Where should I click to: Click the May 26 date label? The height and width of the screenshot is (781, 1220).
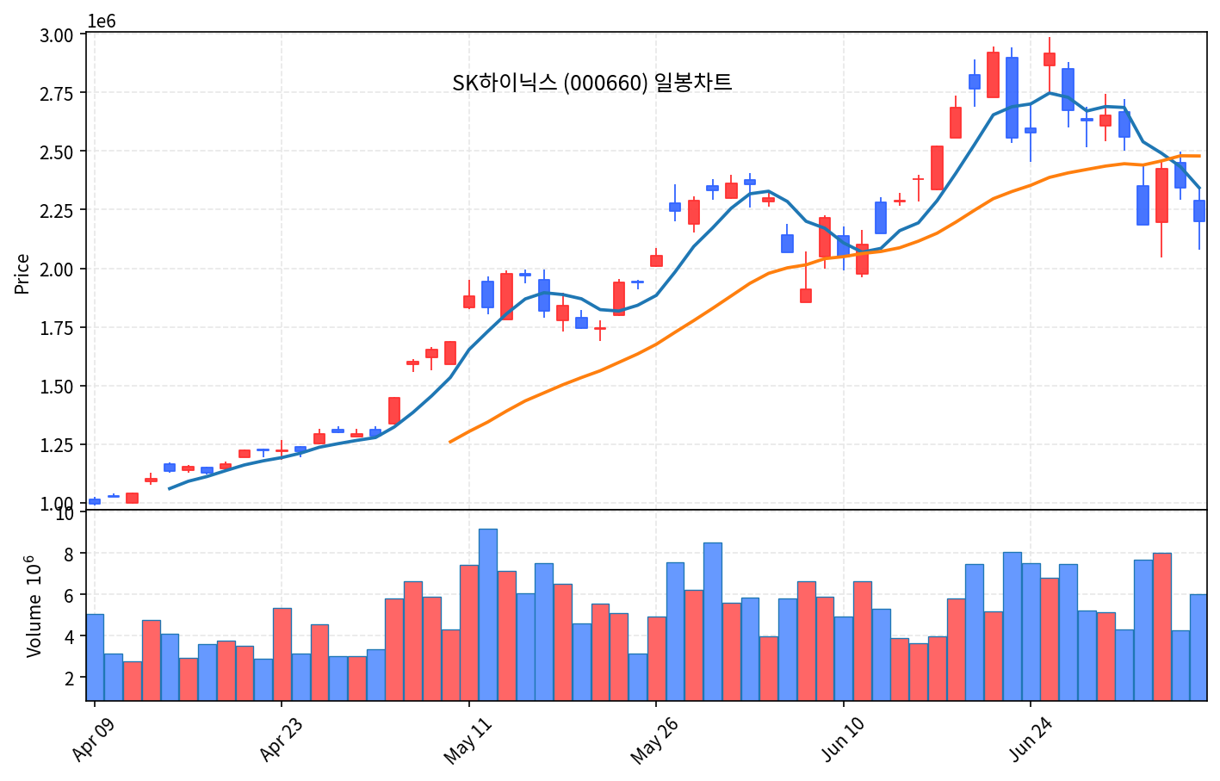pos(653,740)
